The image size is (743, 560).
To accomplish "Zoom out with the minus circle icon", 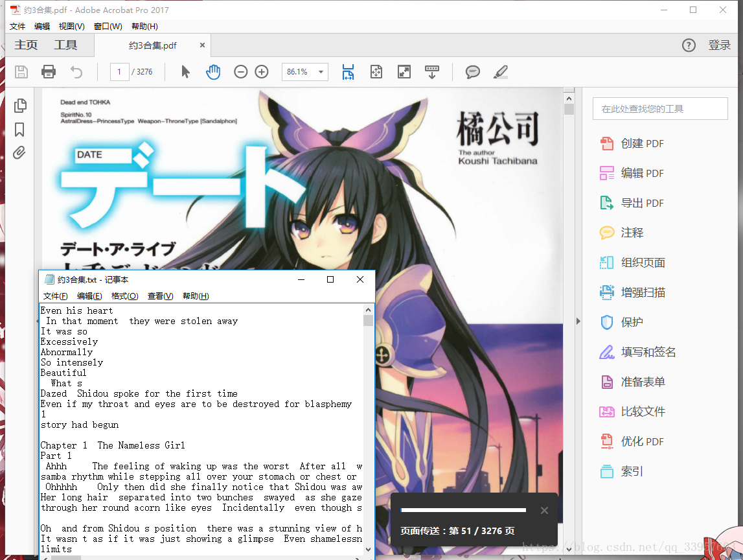I will pos(241,72).
